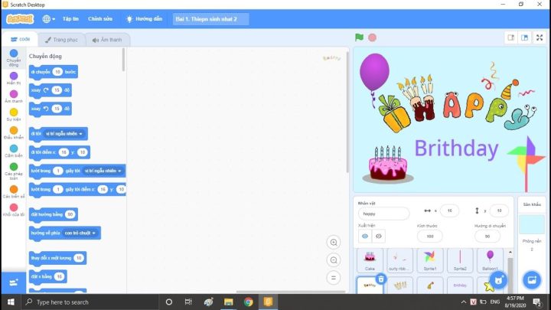The height and width of the screenshot is (310, 551).
Task: Open the Tập tin menu
Action: (x=70, y=18)
